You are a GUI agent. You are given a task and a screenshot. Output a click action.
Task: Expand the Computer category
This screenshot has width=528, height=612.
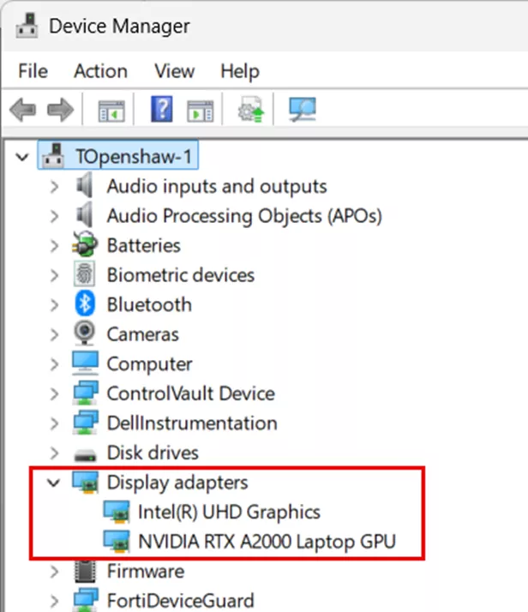pos(54,364)
